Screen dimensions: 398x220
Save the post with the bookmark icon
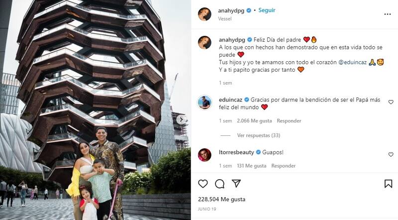pyautogui.click(x=389, y=184)
